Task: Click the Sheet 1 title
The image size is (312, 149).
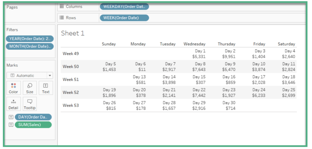Action: 73,33
